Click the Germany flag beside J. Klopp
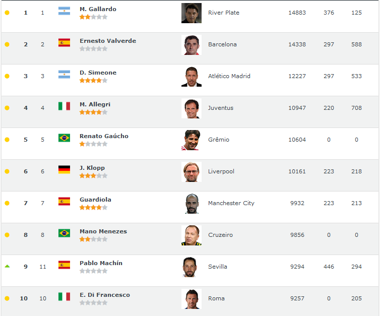 pyautogui.click(x=64, y=170)
